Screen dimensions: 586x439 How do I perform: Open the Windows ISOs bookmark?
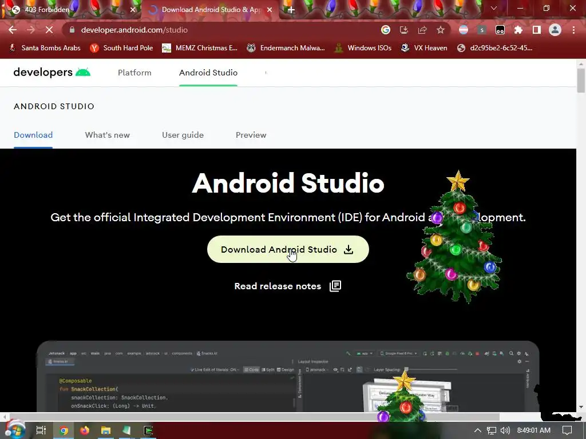(x=363, y=48)
